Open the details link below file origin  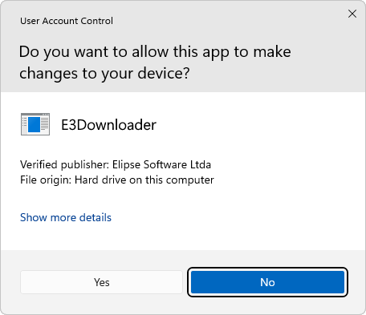click(66, 217)
